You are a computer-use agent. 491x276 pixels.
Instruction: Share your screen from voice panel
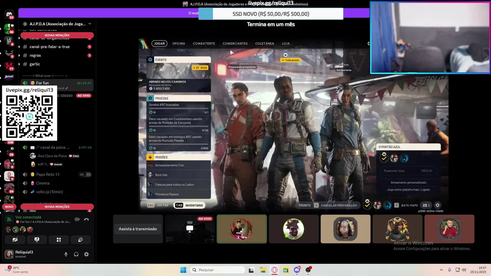37,240
